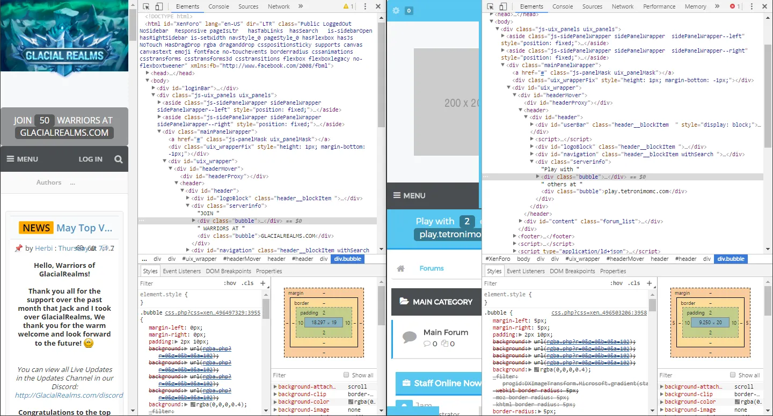Toggle :hov element state in right Styles pane
Image resolution: width=773 pixels, height=416 pixels.
[616, 283]
